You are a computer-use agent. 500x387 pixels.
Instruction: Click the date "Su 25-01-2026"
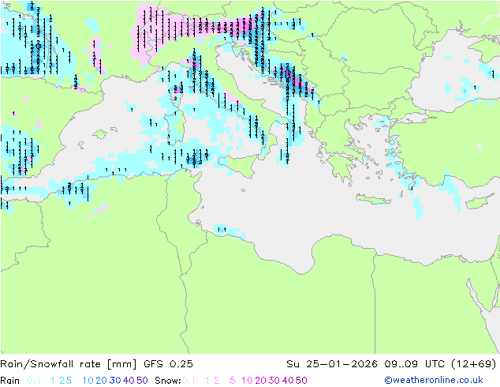click(332, 364)
